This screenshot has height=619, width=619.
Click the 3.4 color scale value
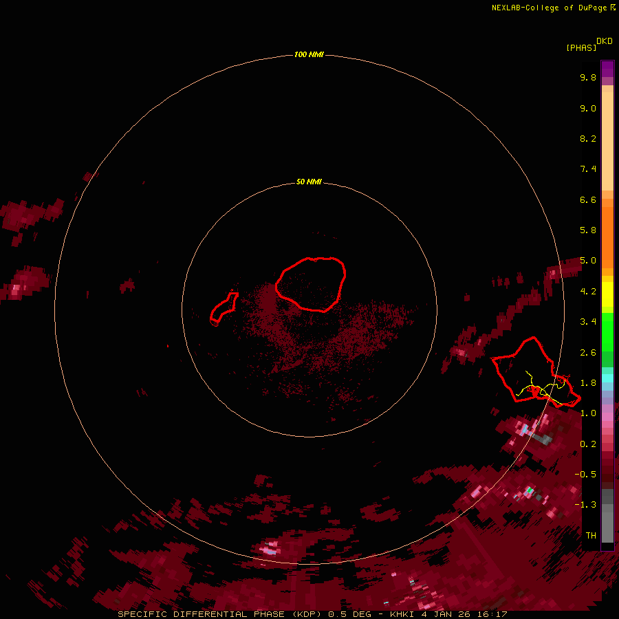(588, 322)
